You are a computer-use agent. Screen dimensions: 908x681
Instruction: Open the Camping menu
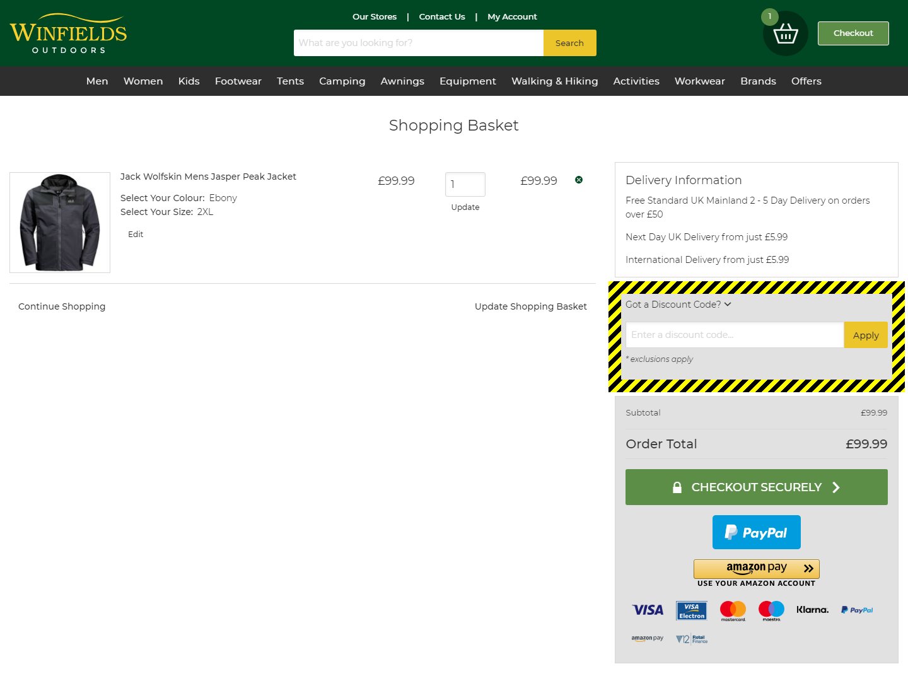[342, 81]
